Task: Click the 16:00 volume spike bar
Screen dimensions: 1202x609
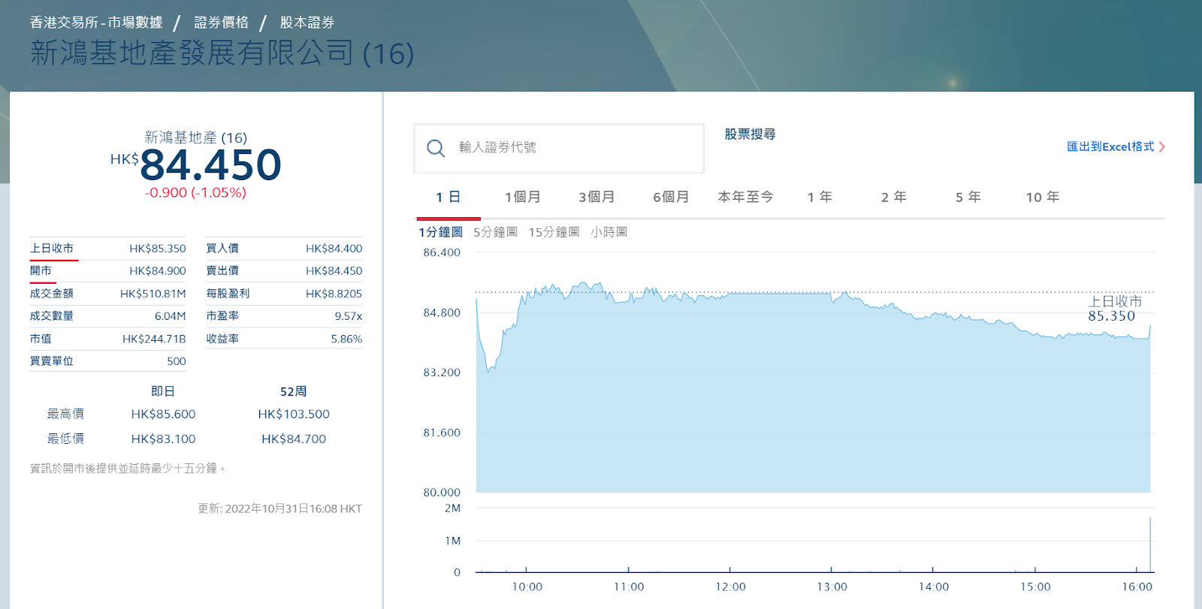Action: tap(1150, 545)
